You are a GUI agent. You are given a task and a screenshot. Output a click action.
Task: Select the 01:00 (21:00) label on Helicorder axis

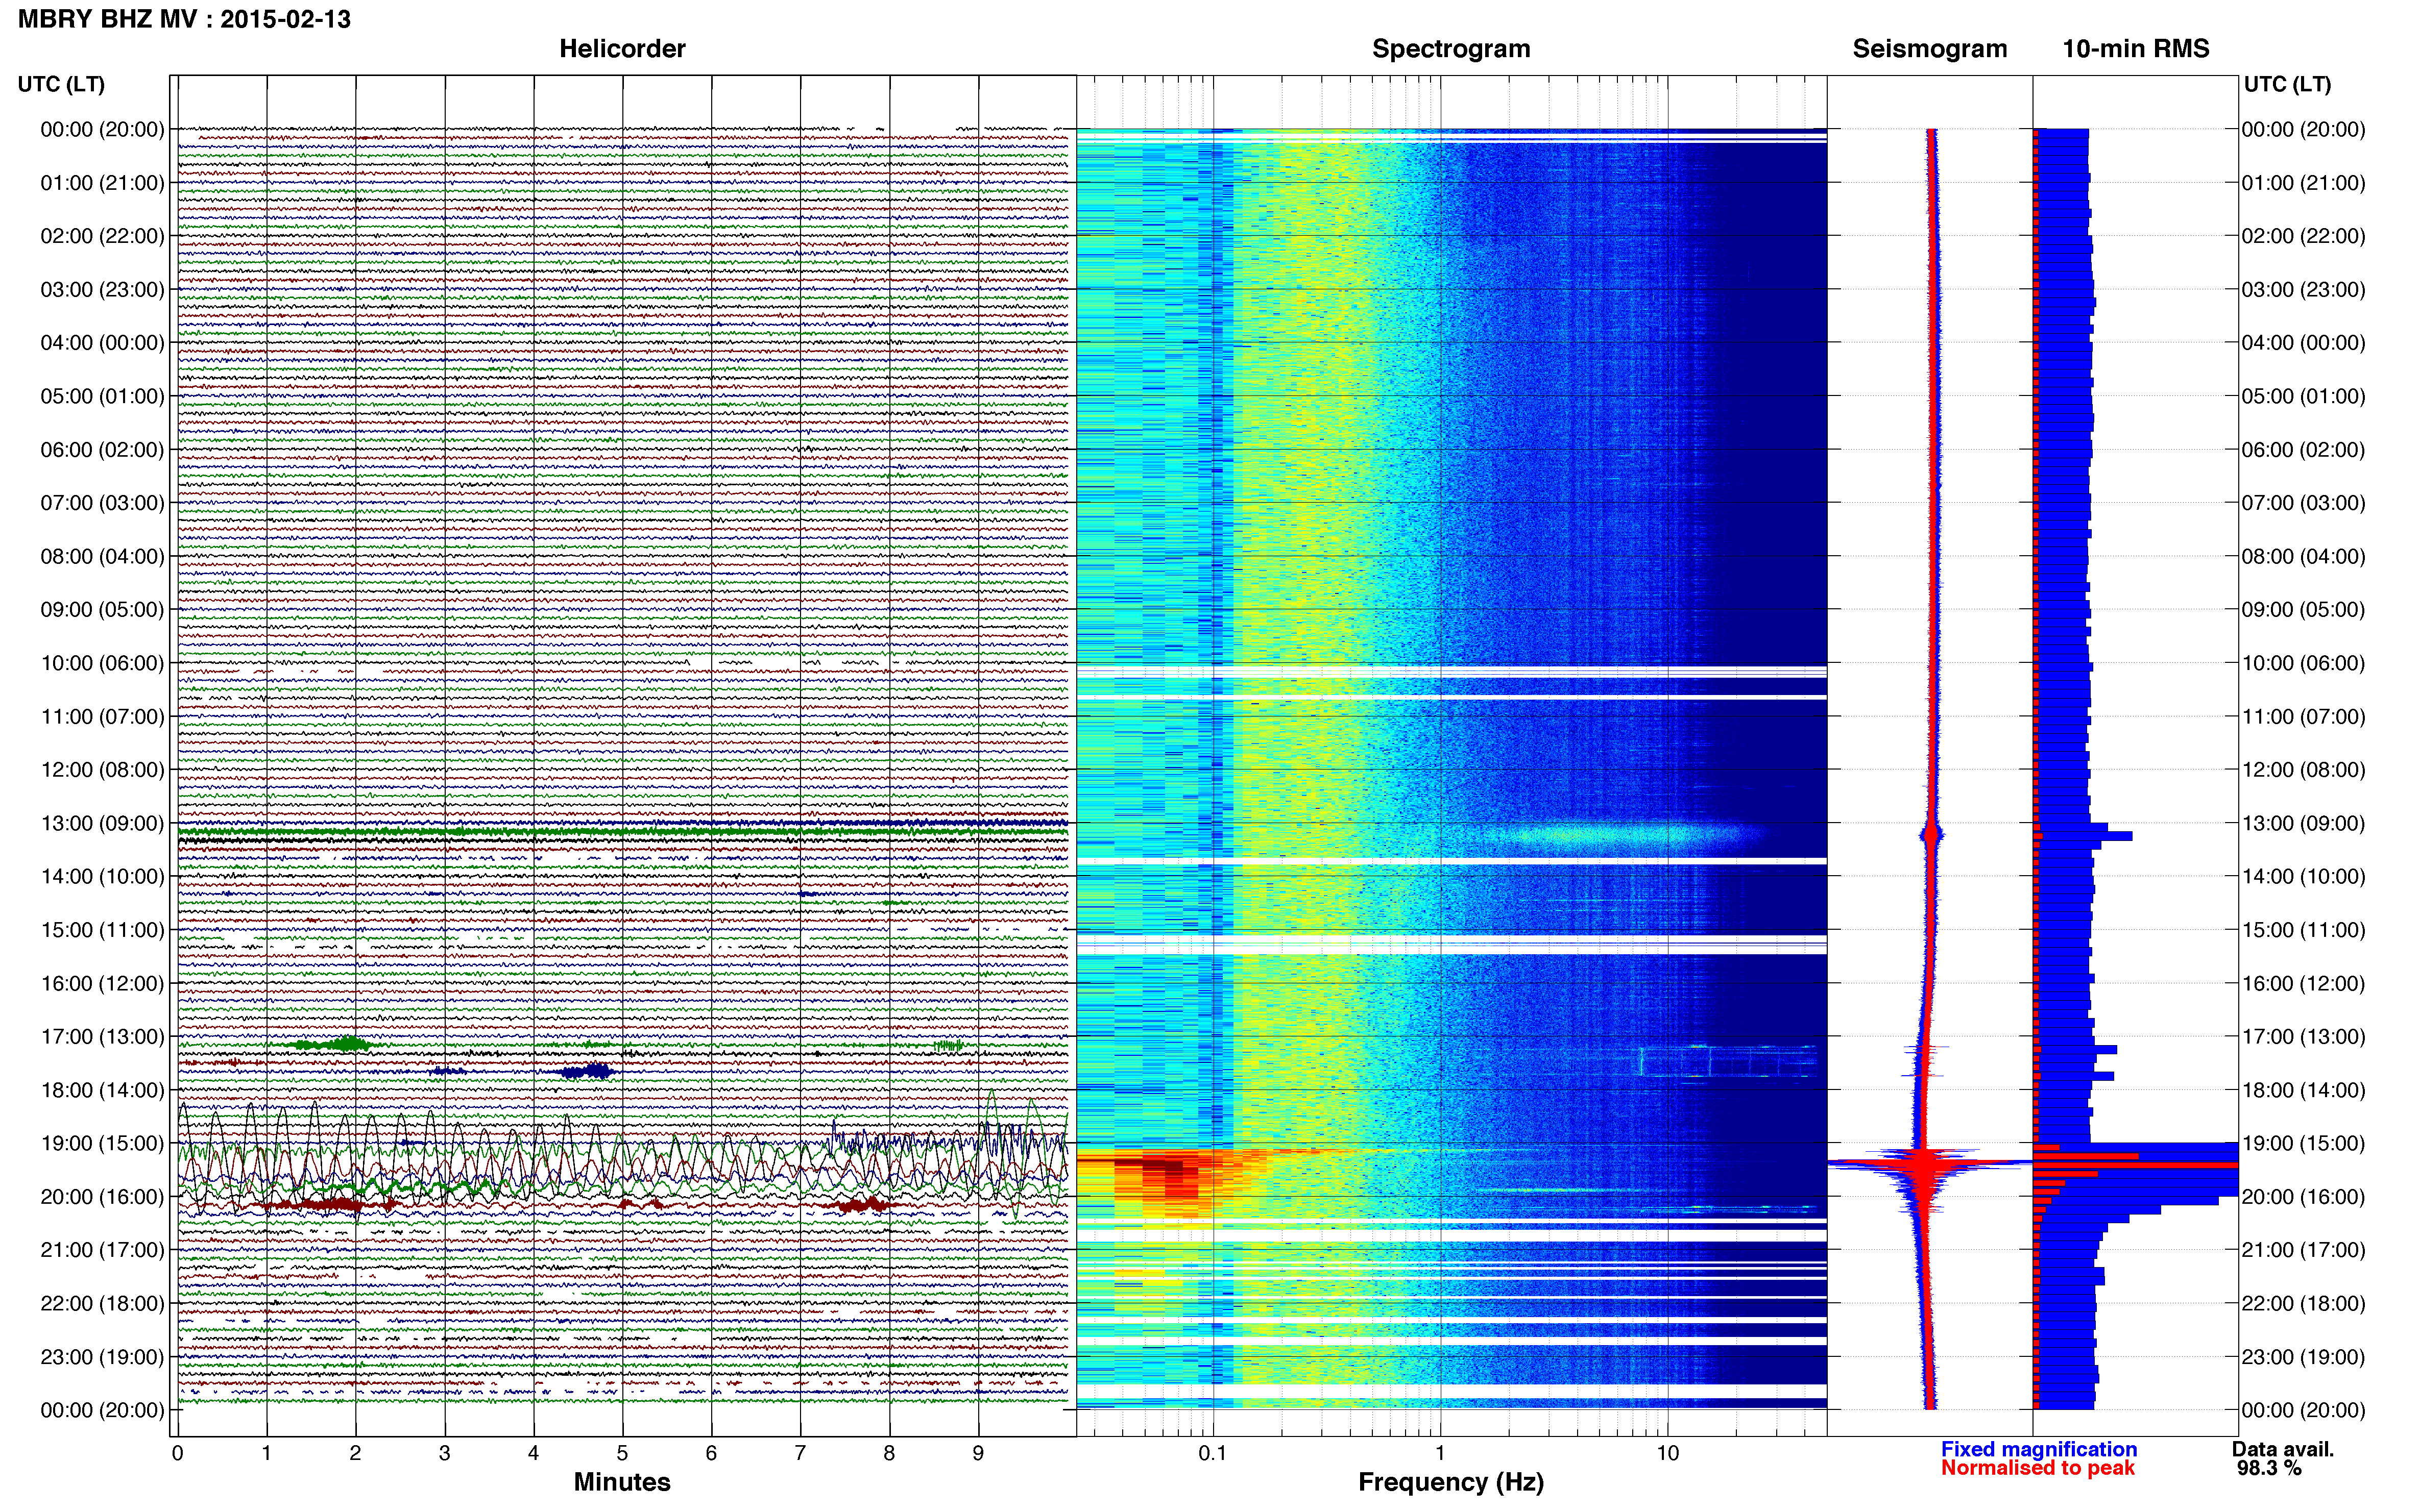click(102, 183)
